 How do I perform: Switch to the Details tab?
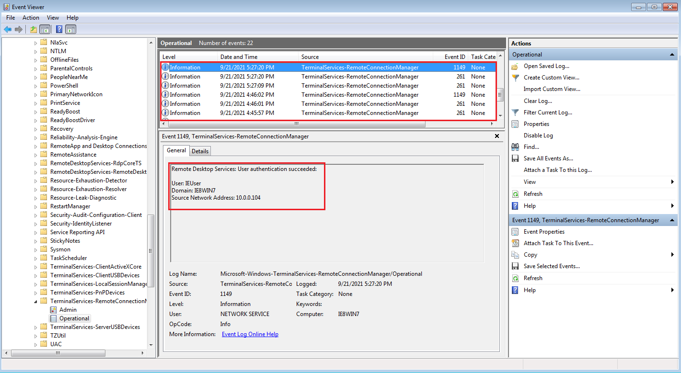[200, 151]
